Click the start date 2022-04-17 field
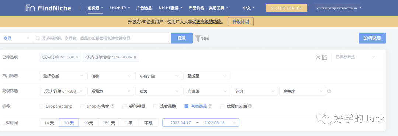Screen dimensions: 398x136 [181, 123]
